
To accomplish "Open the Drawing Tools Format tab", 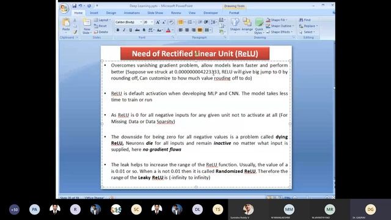I will [234, 13].
